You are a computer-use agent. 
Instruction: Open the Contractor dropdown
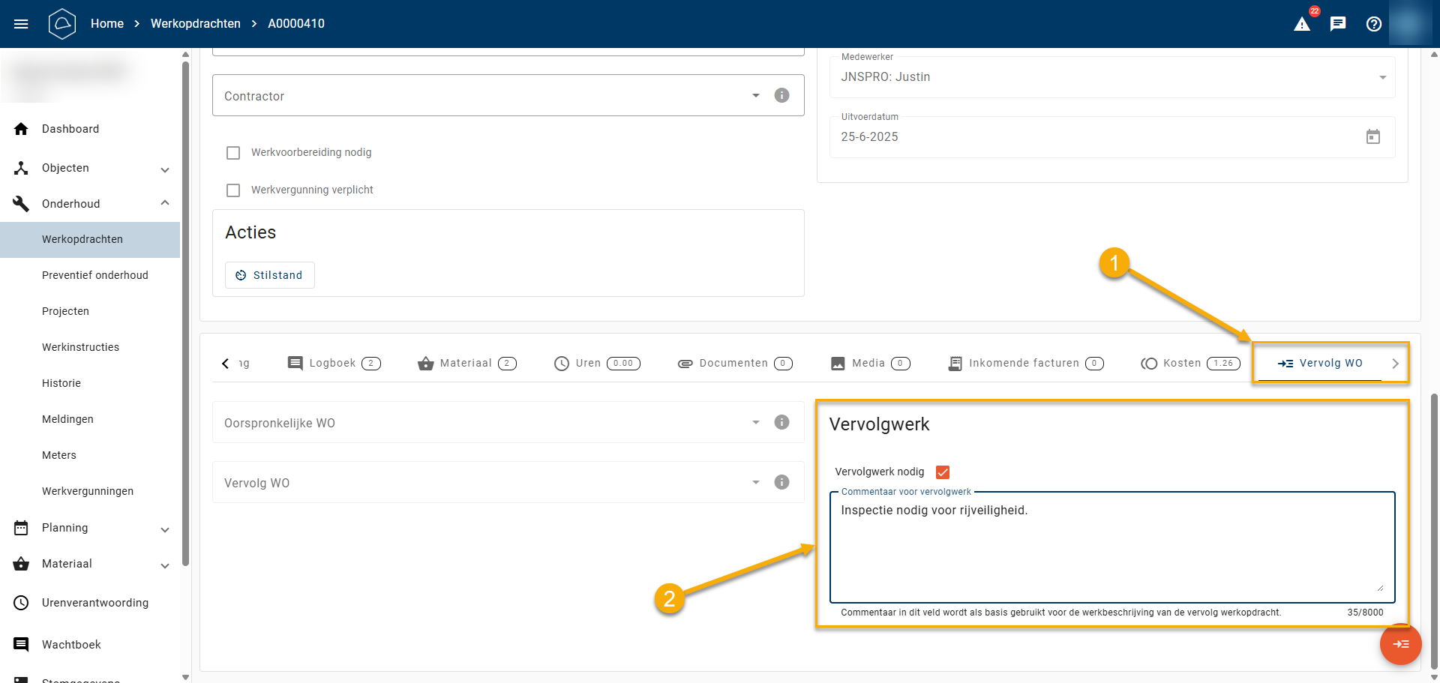tap(755, 96)
